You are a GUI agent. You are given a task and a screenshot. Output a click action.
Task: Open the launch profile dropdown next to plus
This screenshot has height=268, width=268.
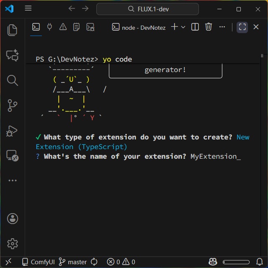[x=183, y=27]
